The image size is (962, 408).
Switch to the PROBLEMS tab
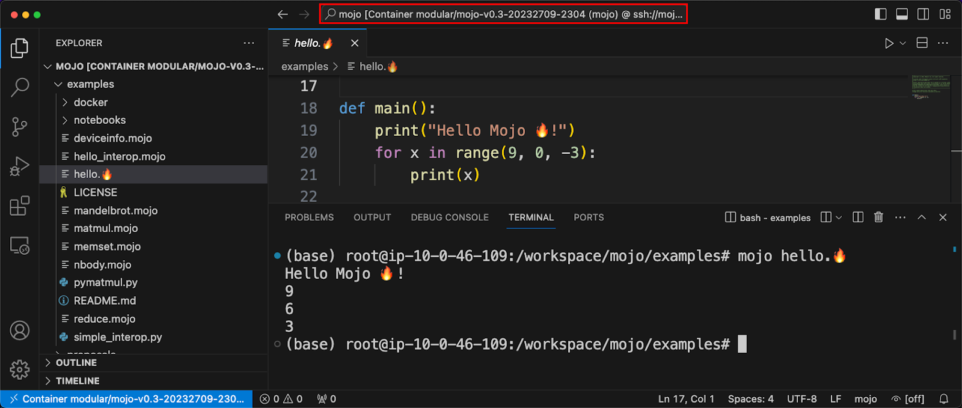(309, 218)
